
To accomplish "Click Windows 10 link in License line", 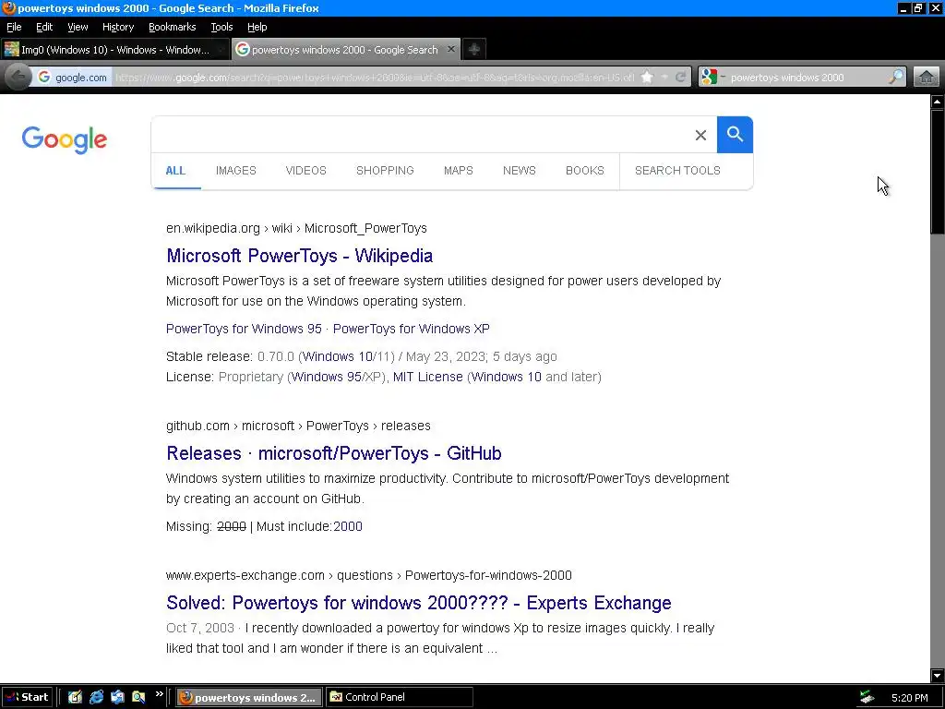I will pyautogui.click(x=507, y=378).
